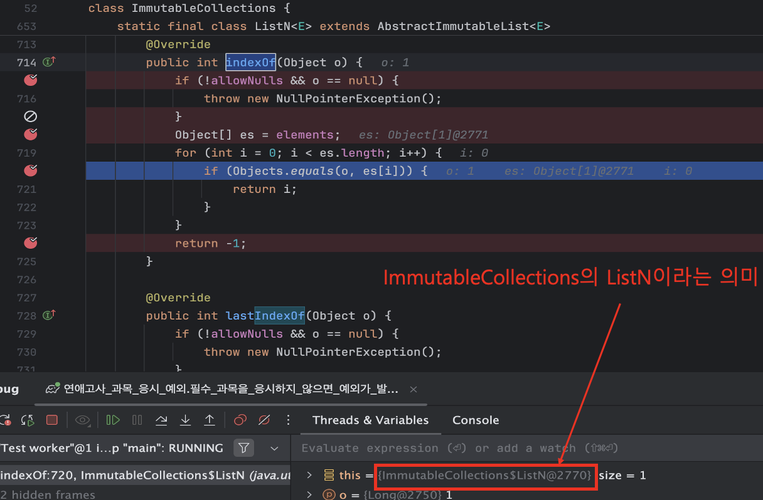Close the 연애고사 debug session tab

point(413,389)
